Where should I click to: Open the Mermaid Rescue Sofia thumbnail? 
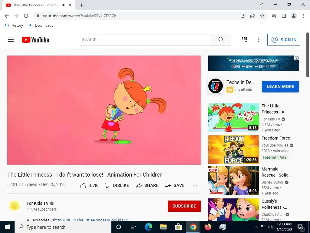coord(233,181)
